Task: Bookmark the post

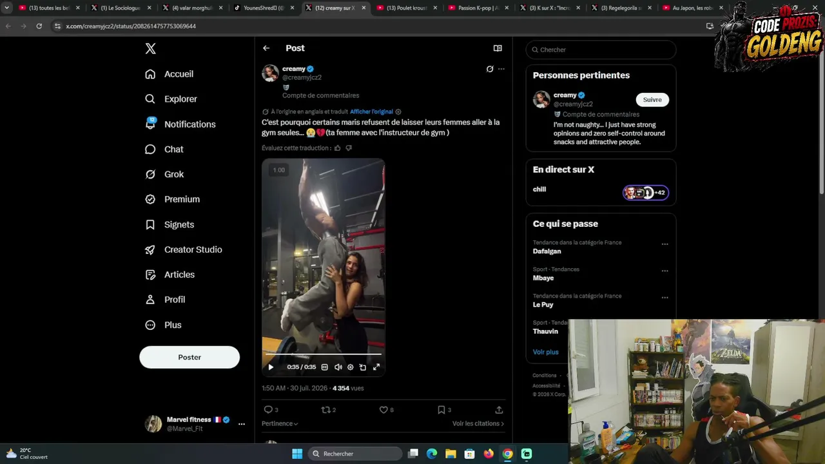Action: [442, 410]
